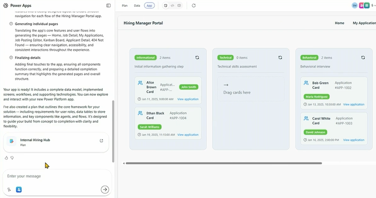
Task: Click the blue agent icon in message box
Action: pyautogui.click(x=19, y=190)
